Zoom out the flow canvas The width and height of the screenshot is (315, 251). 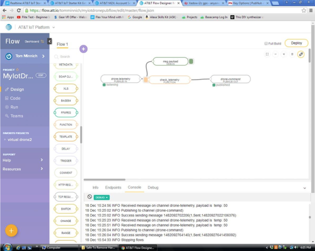pos(275,54)
